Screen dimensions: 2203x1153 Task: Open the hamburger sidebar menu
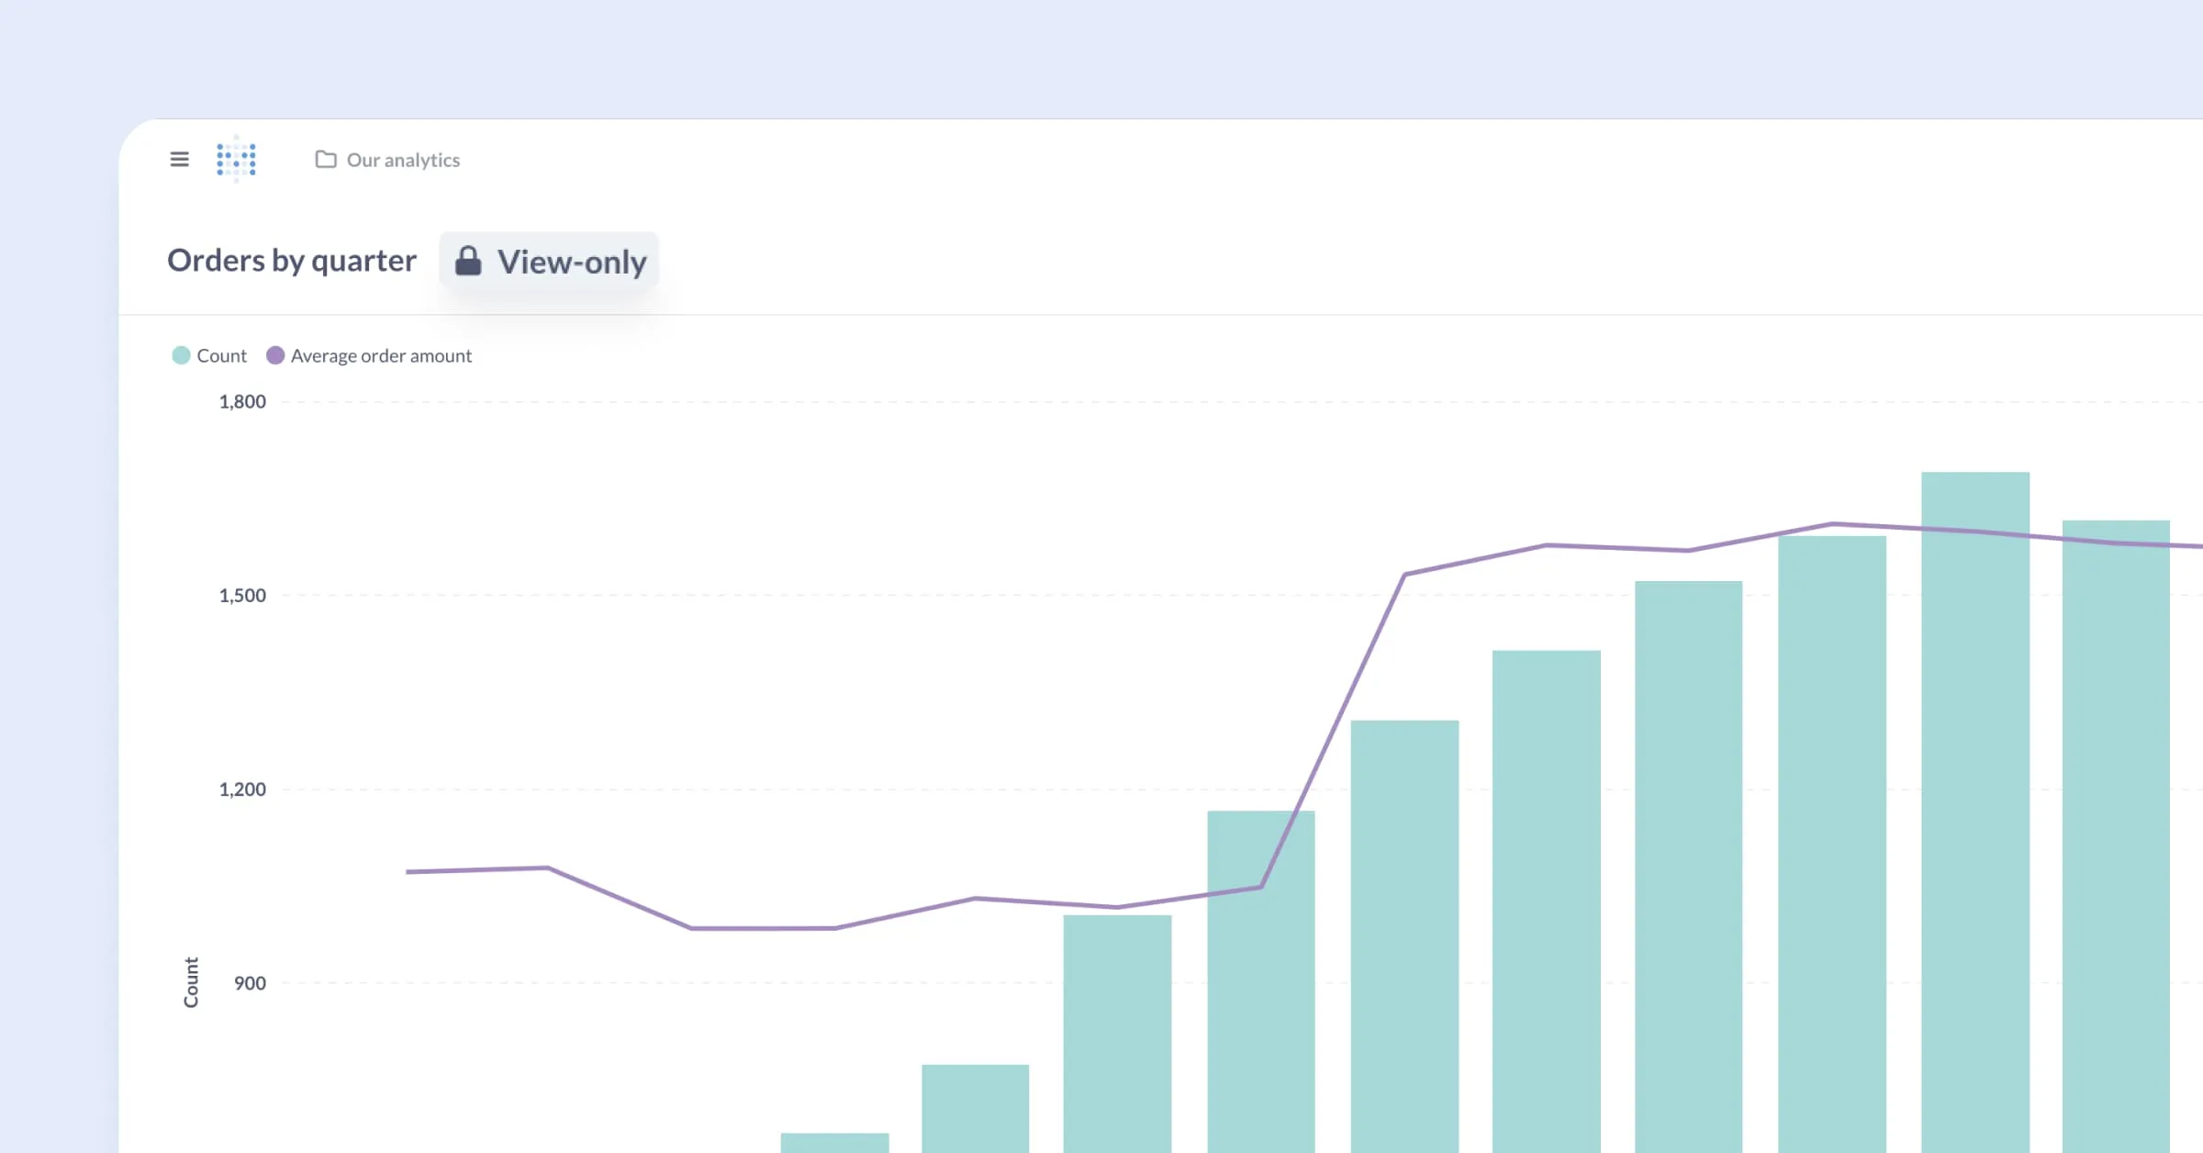[179, 160]
